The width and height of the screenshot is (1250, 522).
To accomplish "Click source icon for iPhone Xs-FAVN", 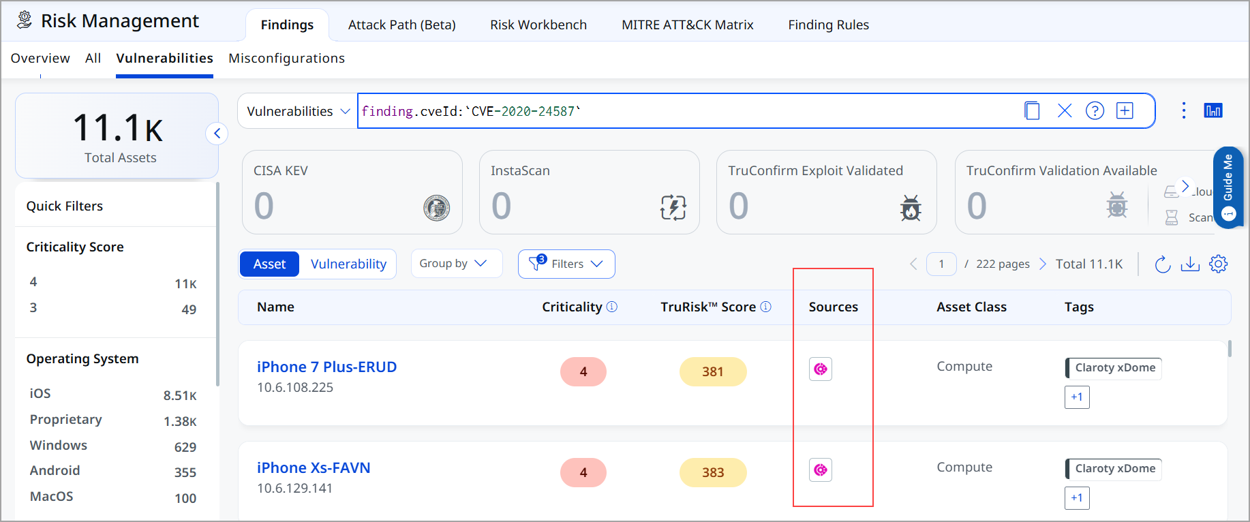I will coord(821,470).
